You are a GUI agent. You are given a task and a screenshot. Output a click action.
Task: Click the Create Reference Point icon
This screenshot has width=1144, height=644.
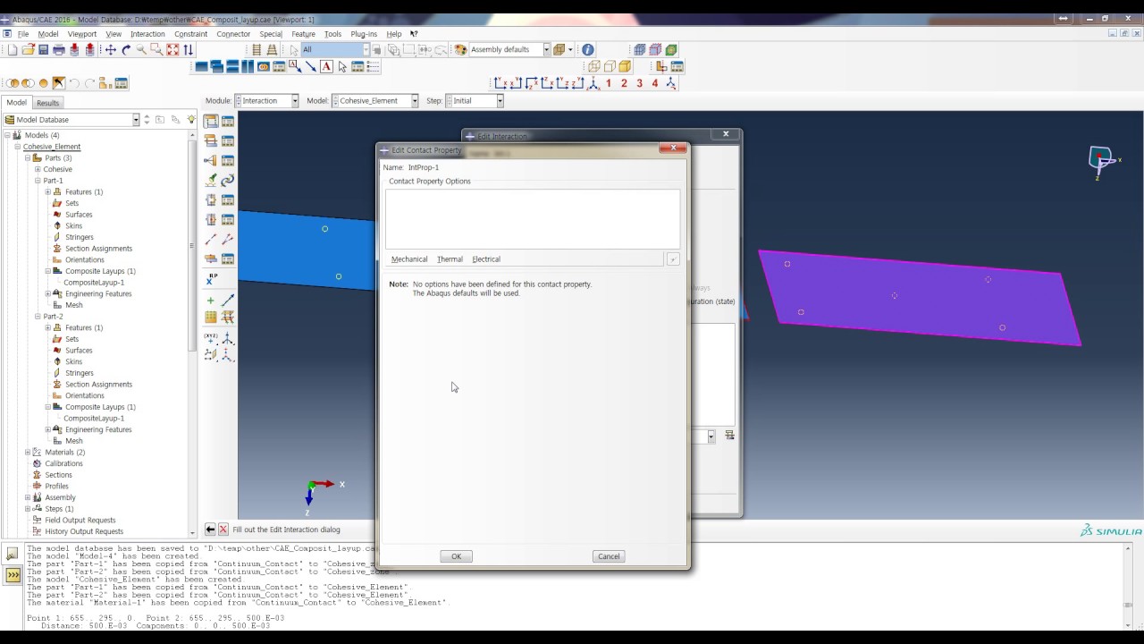point(211,278)
